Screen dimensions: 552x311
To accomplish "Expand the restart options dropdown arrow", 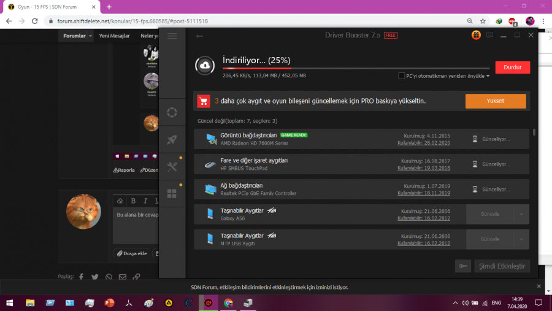I will 488,76.
